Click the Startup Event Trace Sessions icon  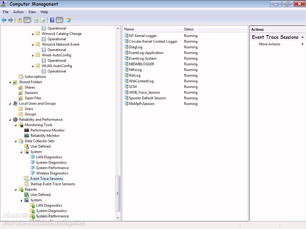(27, 184)
